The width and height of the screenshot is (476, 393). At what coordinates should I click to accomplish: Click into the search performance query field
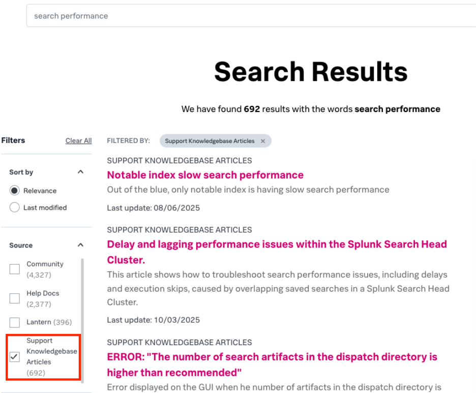click(x=249, y=16)
